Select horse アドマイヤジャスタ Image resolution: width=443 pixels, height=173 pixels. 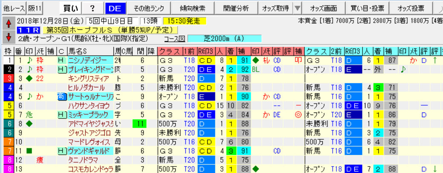click(x=90, y=124)
